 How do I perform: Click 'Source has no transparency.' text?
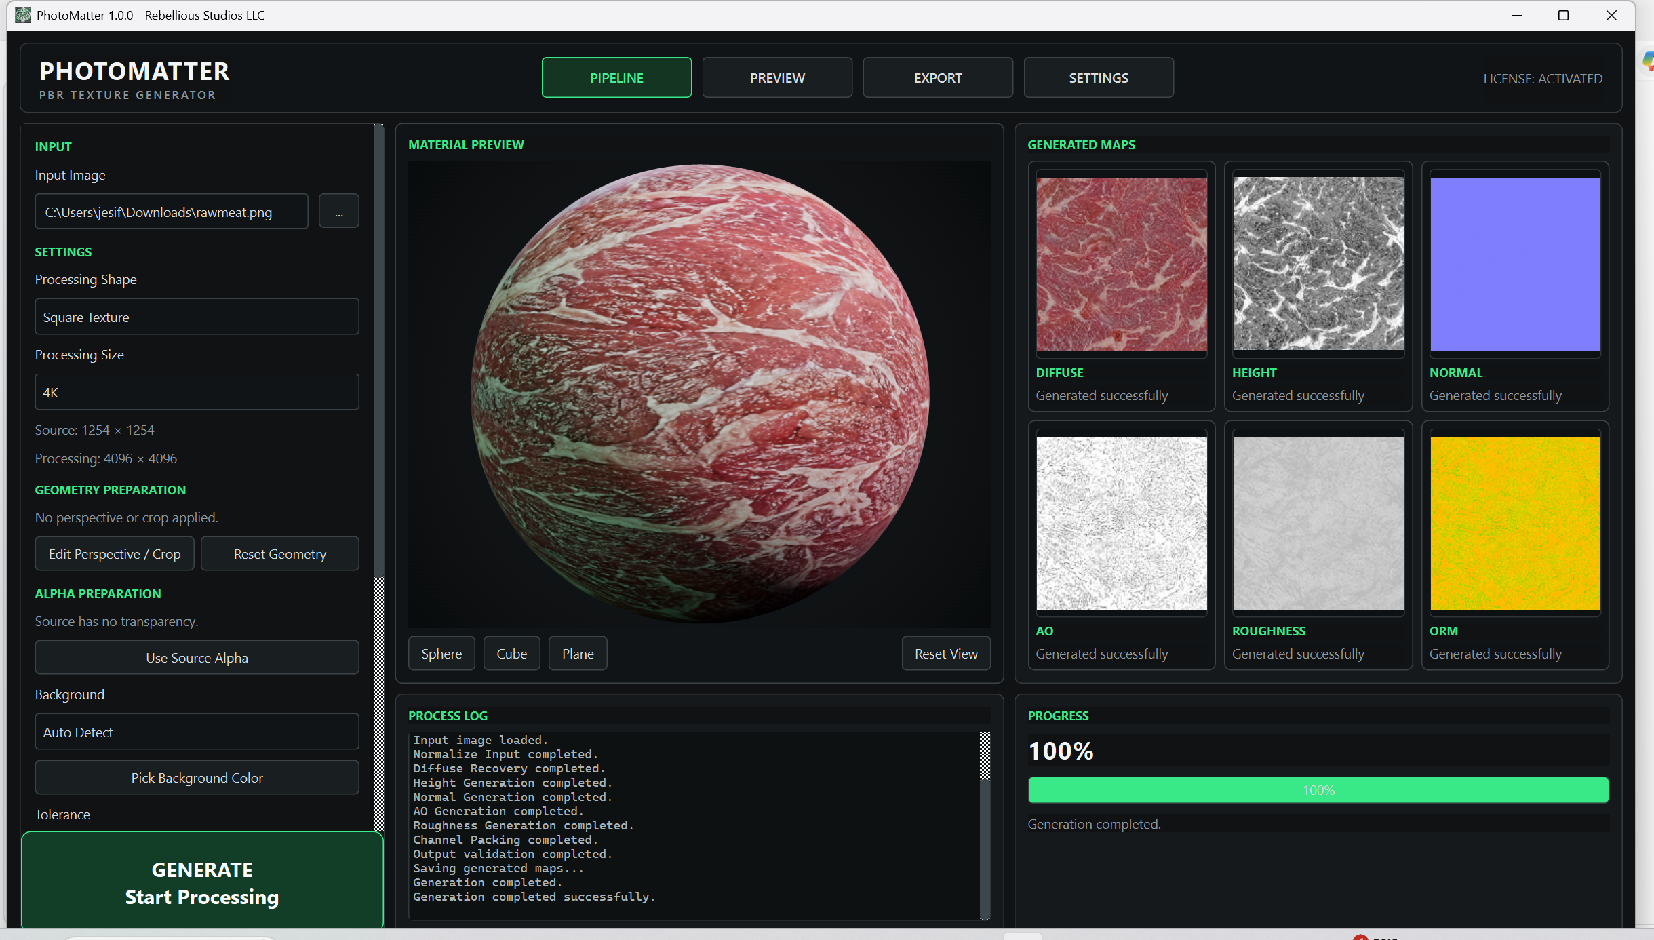117,621
